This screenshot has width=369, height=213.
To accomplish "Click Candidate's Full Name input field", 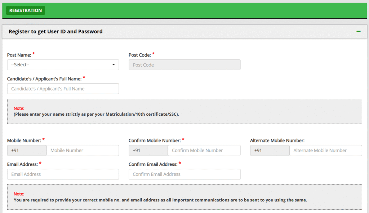I will [63, 89].
